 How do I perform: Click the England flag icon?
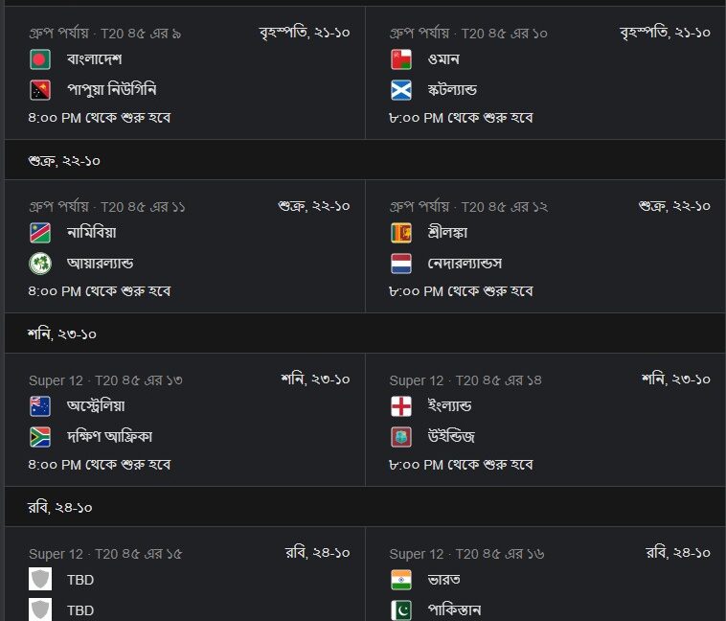[x=401, y=406]
